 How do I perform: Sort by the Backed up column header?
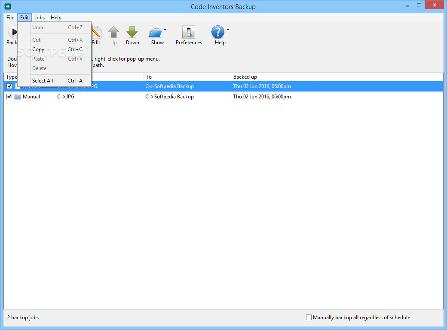pyautogui.click(x=274, y=77)
